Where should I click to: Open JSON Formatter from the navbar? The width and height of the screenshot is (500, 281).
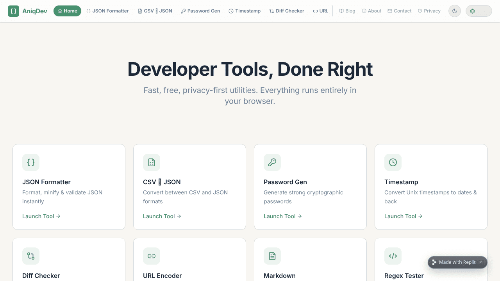pos(107,11)
